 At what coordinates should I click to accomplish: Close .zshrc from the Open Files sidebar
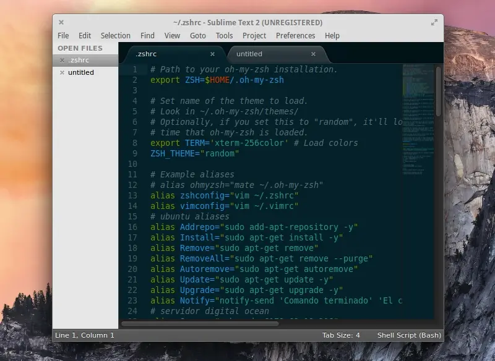pyautogui.click(x=62, y=60)
